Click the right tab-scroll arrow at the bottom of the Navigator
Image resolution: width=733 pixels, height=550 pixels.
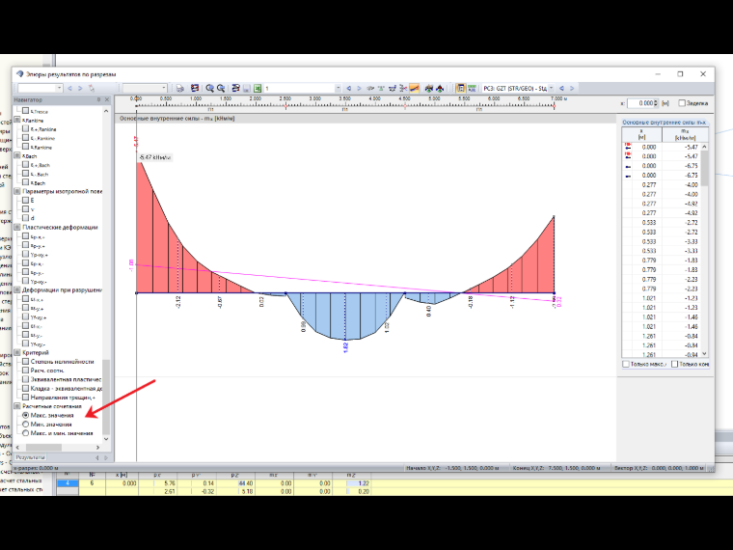tap(106, 458)
